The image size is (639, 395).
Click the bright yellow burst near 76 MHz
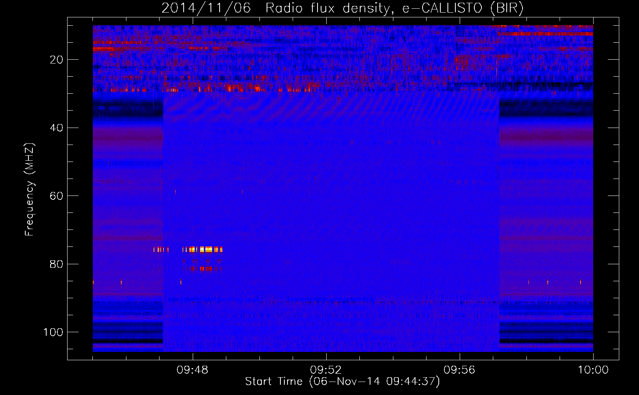tap(203, 249)
